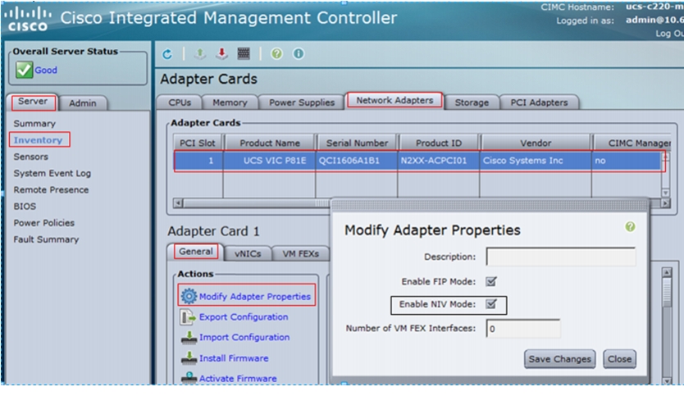Click the Export Configuration link
The image size is (684, 396).
pos(244,316)
